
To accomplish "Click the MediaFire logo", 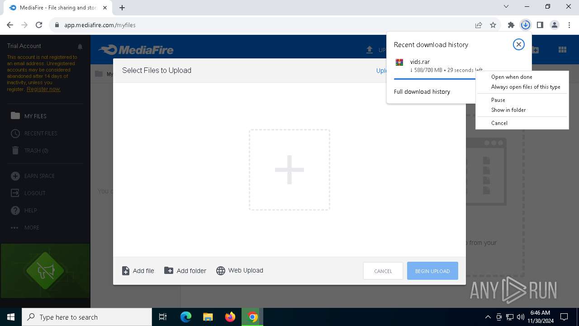I will point(136,50).
